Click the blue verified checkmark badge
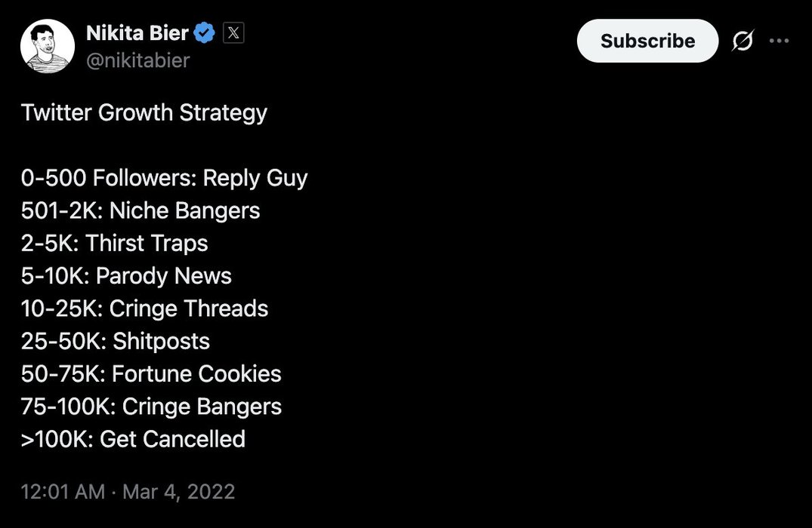Viewport: 812px width, 528px height. click(x=205, y=34)
